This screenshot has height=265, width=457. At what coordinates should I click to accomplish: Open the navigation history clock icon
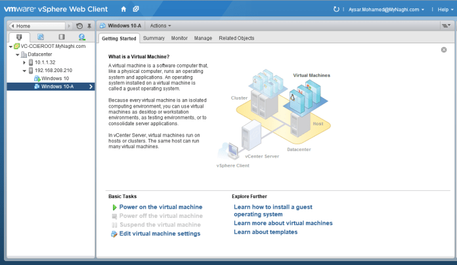[79, 26]
